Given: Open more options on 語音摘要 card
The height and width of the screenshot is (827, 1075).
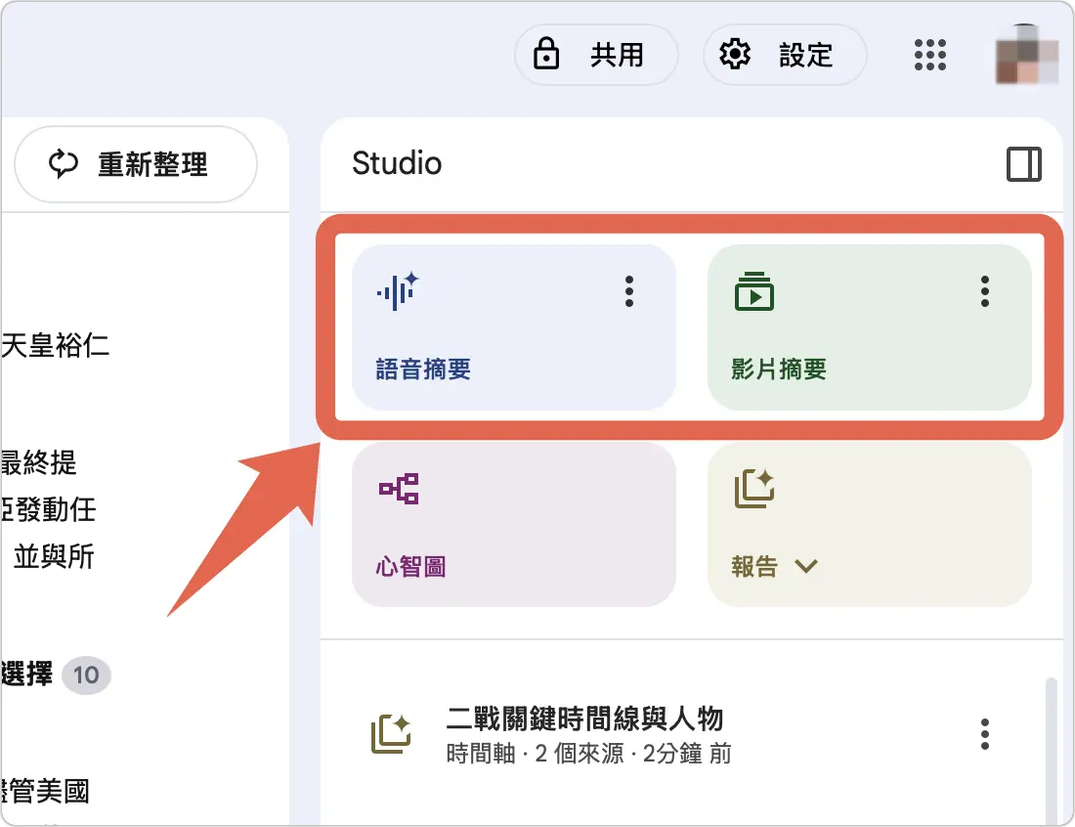Looking at the screenshot, I should click(628, 291).
